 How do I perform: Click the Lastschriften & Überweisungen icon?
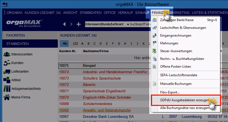[154, 27]
